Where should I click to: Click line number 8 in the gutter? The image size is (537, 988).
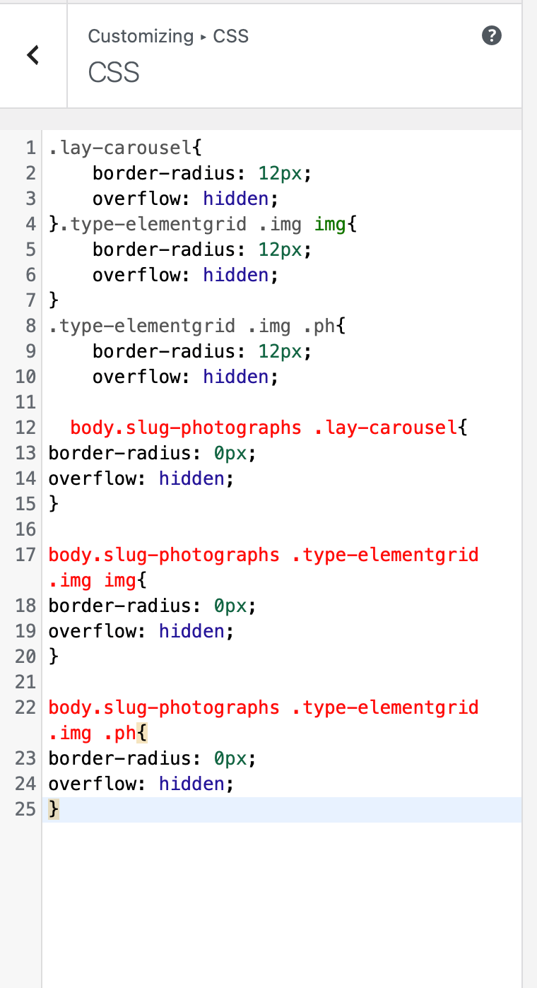coord(29,326)
